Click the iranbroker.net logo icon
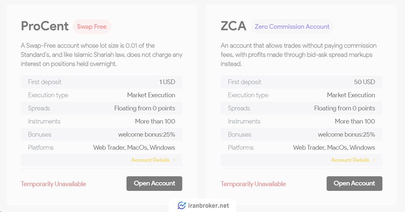The width and height of the screenshot is (405, 212). (182, 206)
